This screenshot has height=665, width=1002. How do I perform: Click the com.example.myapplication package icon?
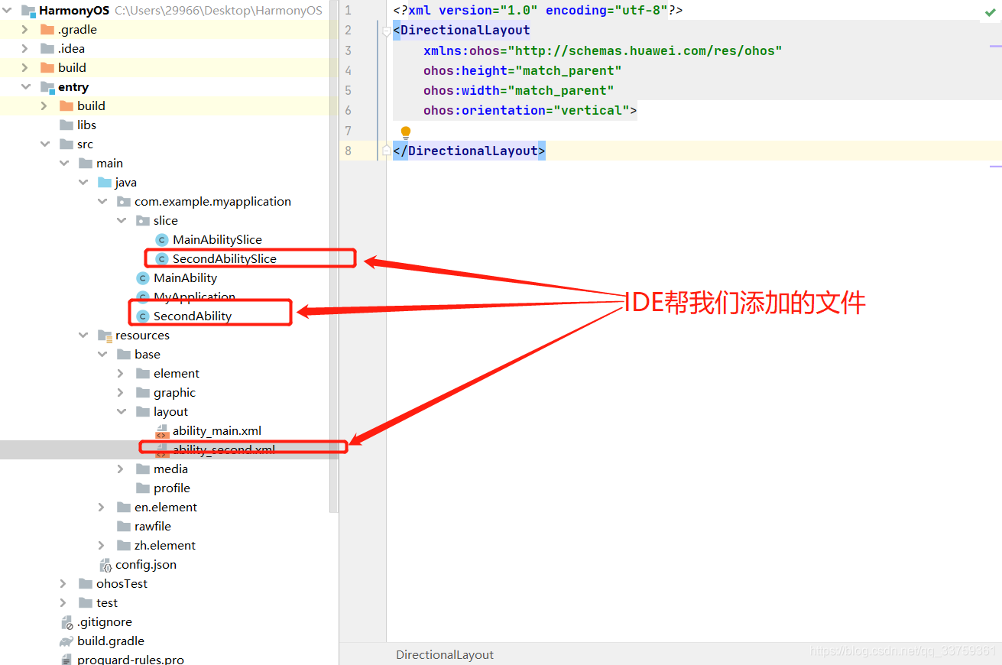pyautogui.click(x=123, y=202)
